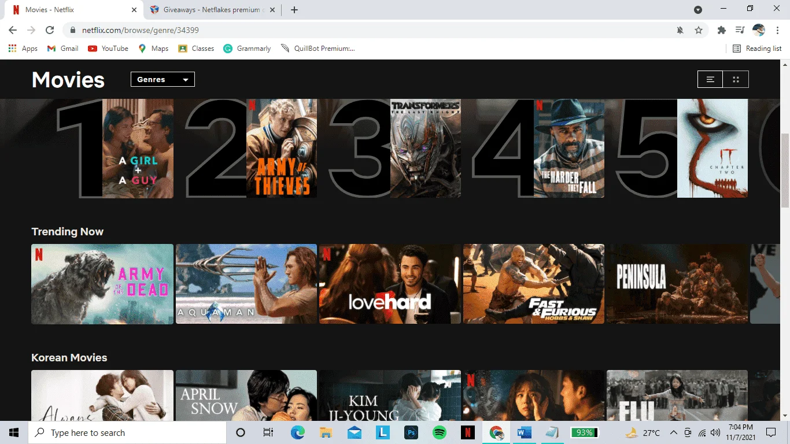Viewport: 790px width, 444px height.
Task: Select the Aquaman thumbnail
Action: [246, 284]
